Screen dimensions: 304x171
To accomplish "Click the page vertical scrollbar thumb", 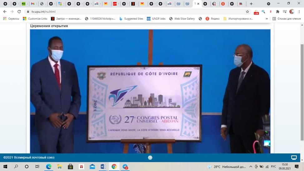I will click(x=302, y=92).
